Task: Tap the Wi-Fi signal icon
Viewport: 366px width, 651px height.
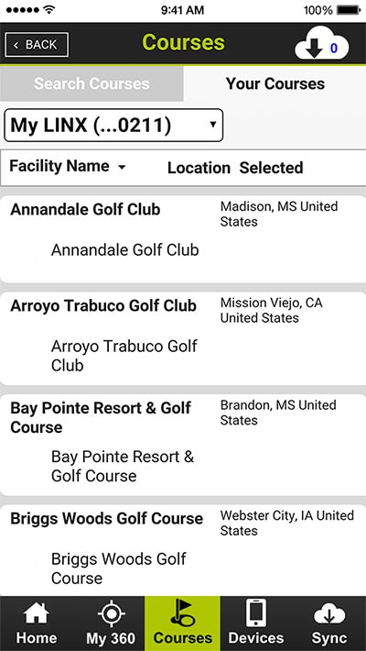Action: point(48,10)
